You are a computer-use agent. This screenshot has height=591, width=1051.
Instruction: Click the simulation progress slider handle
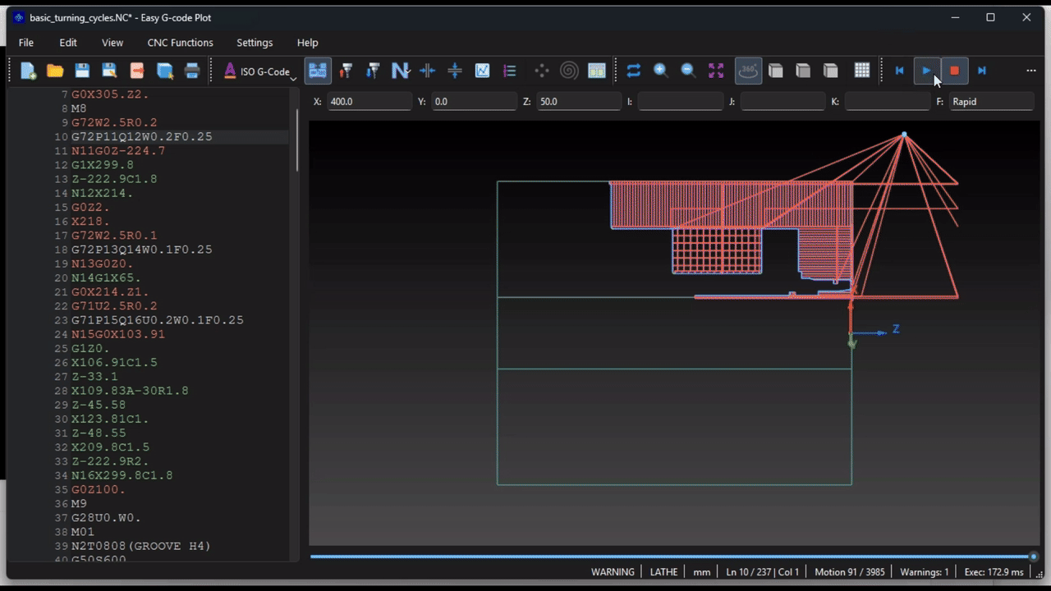click(1034, 557)
